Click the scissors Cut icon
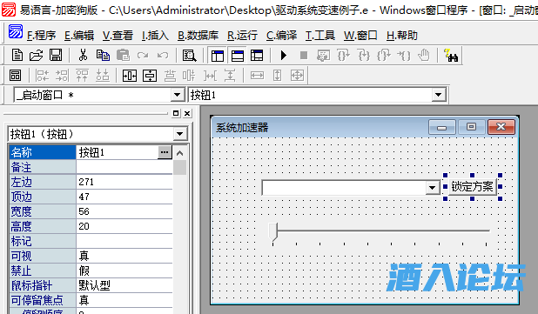Image resolution: width=538 pixels, height=314 pixels. point(83,55)
